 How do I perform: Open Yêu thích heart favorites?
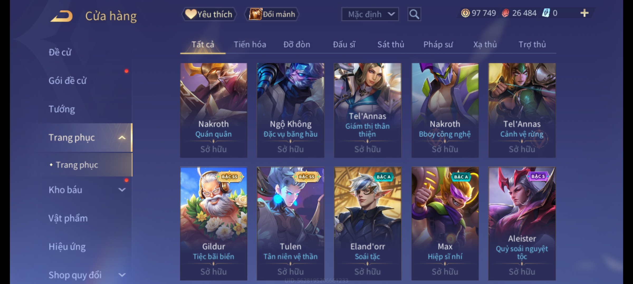209,14
